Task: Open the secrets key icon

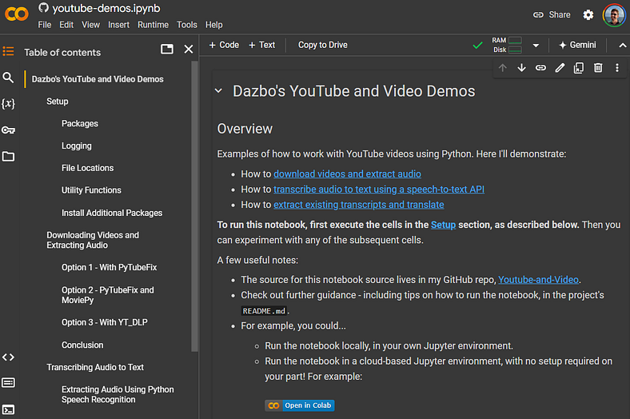Action: [x=8, y=130]
